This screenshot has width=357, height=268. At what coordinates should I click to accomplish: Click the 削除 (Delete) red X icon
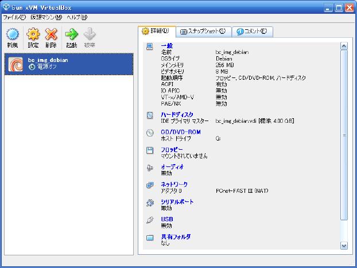point(51,34)
